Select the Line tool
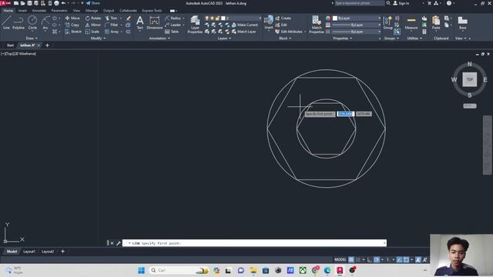Viewport: 493px width, 277px height. (x=6, y=22)
